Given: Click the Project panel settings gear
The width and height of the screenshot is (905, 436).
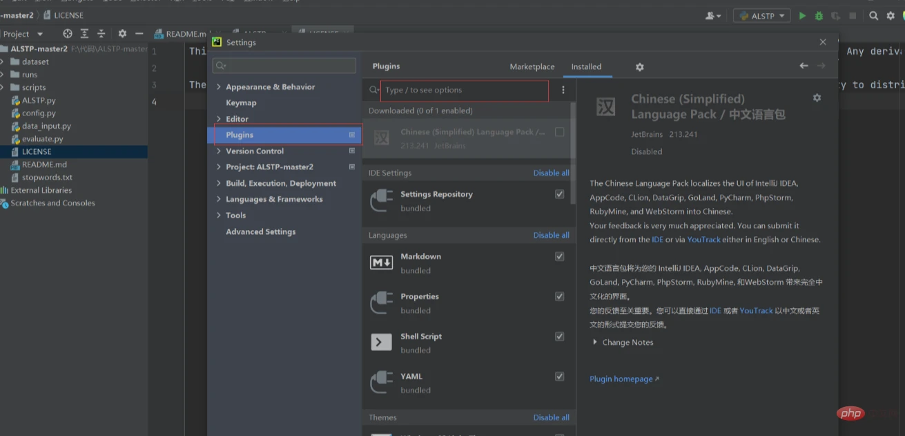Looking at the screenshot, I should pos(122,33).
